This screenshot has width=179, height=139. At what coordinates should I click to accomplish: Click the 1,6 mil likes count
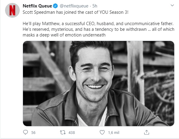114,132
